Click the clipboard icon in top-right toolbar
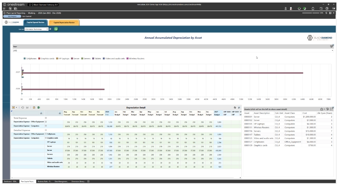This screenshot has width=339, height=186. tap(313, 8)
